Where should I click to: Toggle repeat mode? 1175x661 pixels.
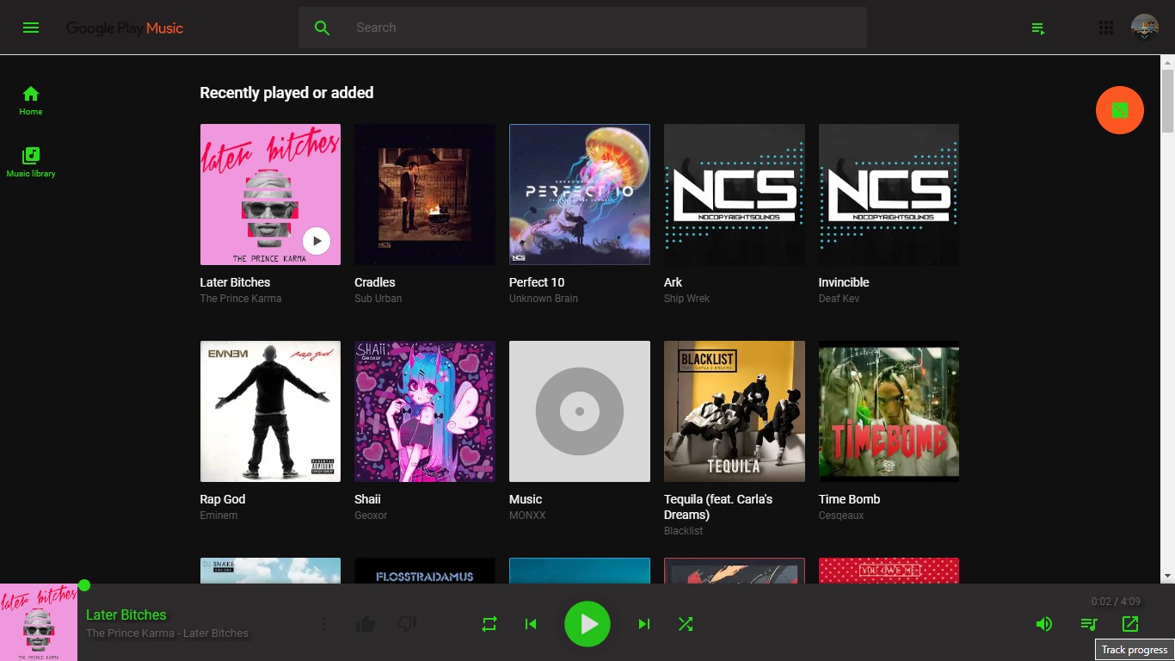click(x=489, y=624)
